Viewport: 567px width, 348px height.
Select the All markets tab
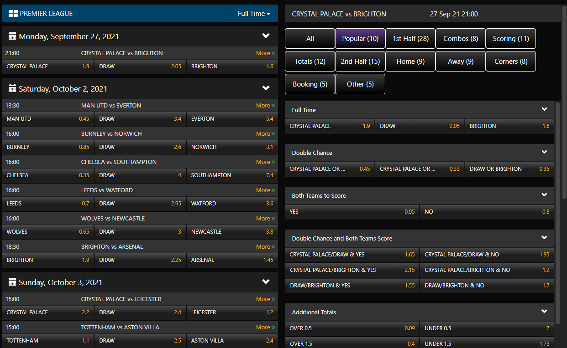pyautogui.click(x=310, y=39)
